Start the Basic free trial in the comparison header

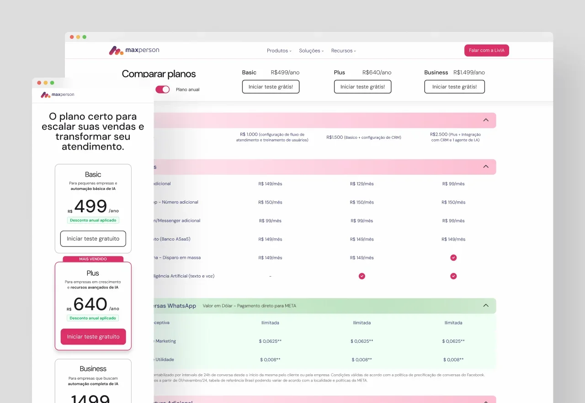[271, 87]
